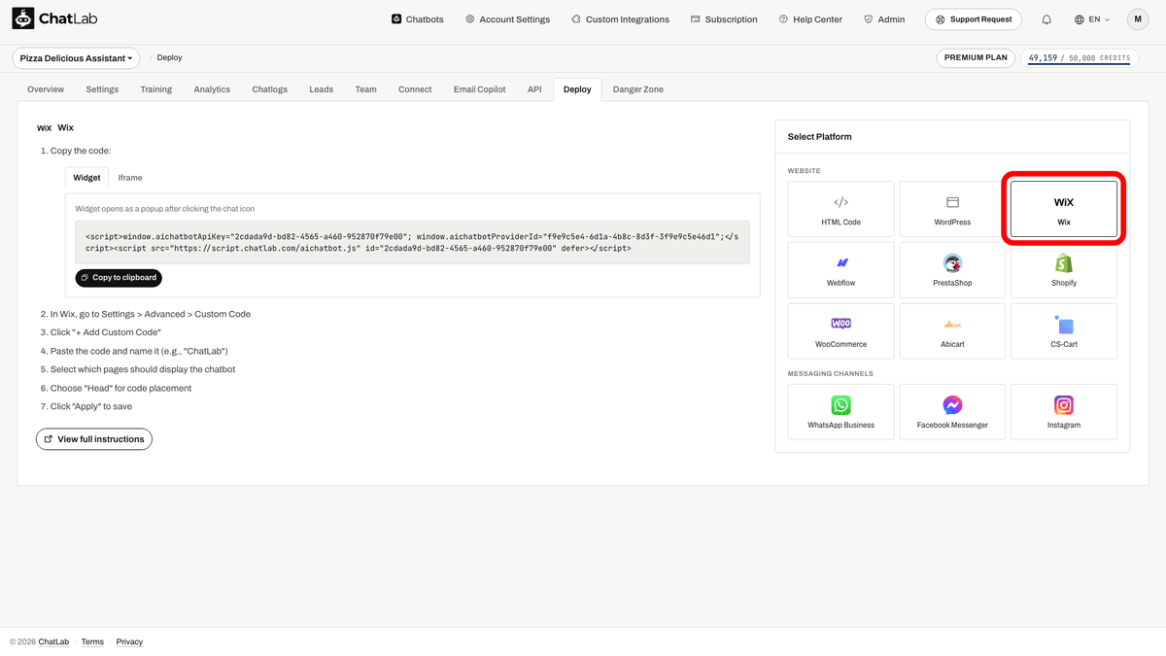Switch to the Analytics tab
The image size is (1166, 656).
click(x=212, y=89)
